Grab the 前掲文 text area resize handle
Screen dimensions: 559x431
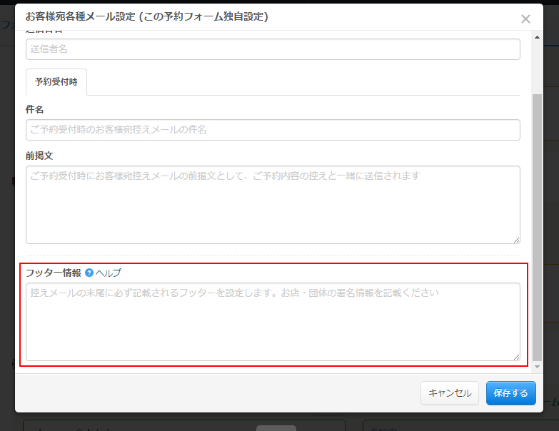[x=516, y=240]
